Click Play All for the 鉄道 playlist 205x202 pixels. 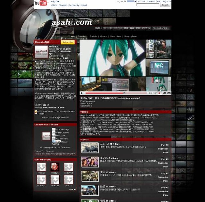point(165,188)
